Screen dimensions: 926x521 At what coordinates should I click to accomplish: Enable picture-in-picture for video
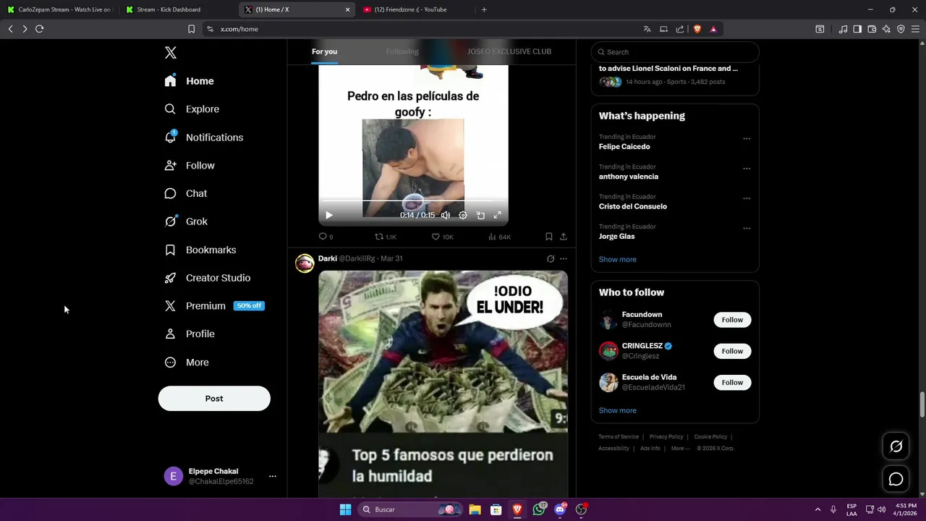480,215
